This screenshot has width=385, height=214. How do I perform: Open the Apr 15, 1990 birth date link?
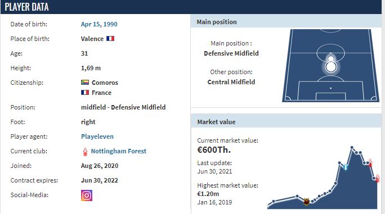pos(99,24)
